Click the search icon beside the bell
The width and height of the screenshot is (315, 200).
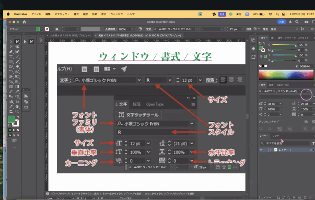click(x=297, y=22)
